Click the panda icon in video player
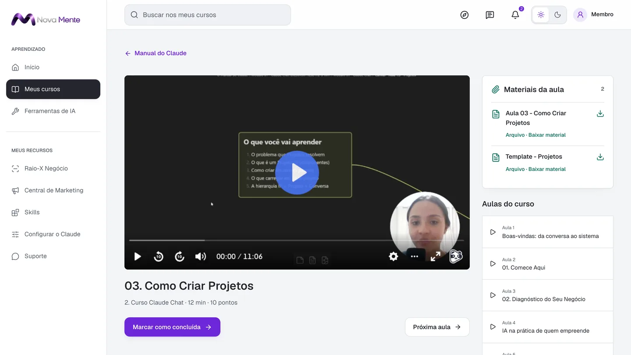The height and width of the screenshot is (355, 631). [x=456, y=256]
